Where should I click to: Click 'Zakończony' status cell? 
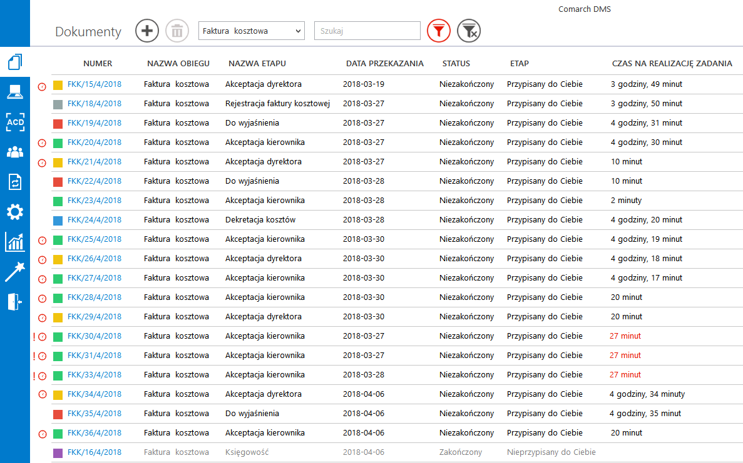(x=461, y=452)
